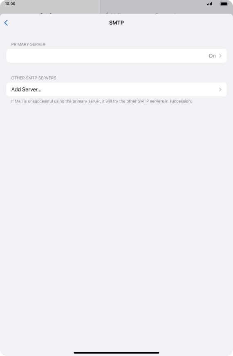Tap the home indicator bar
The width and height of the screenshot is (233, 356).
pyautogui.click(x=116, y=353)
